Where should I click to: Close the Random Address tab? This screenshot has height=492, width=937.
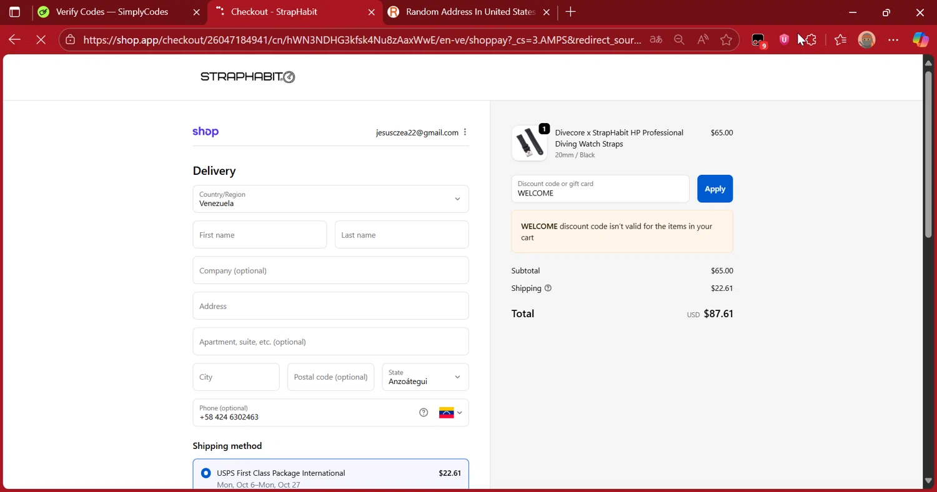[546, 12]
